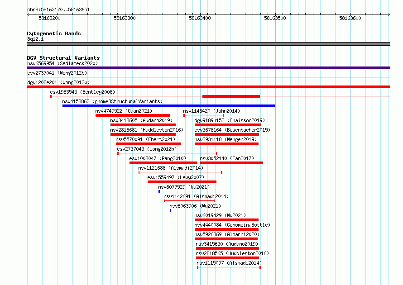Open nsv2816681 (Huddleston2016) label

147,130
